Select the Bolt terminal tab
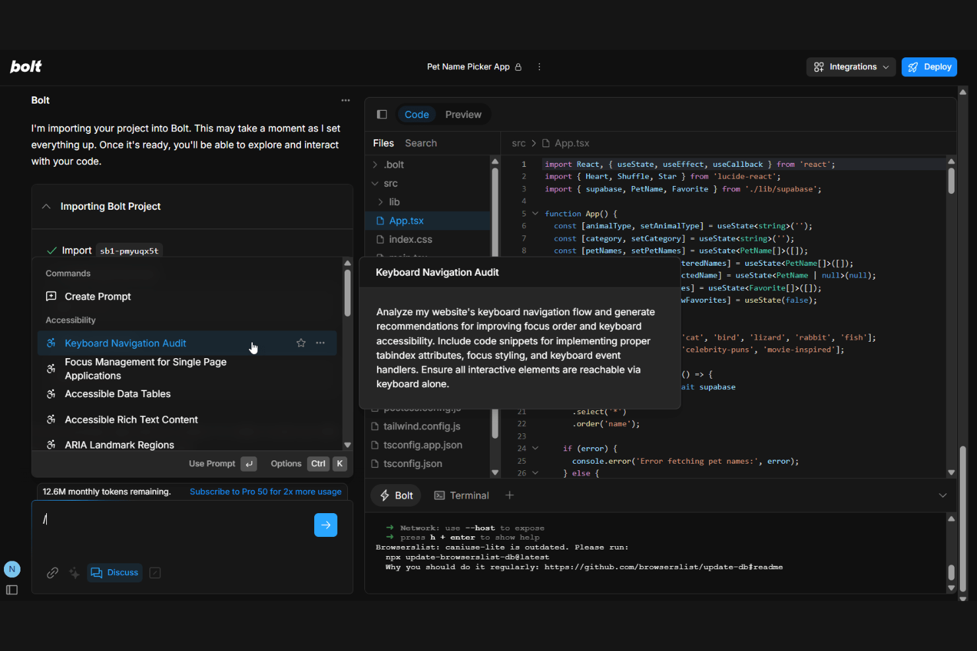Viewport: 977px width, 651px height. pos(397,495)
